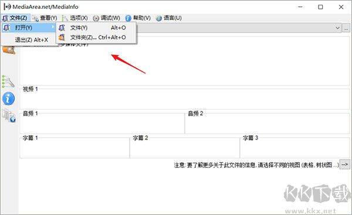Expand the 打开(Y) submenu arrow
Screen dimensions: 352x215
pyautogui.click(x=53, y=27)
